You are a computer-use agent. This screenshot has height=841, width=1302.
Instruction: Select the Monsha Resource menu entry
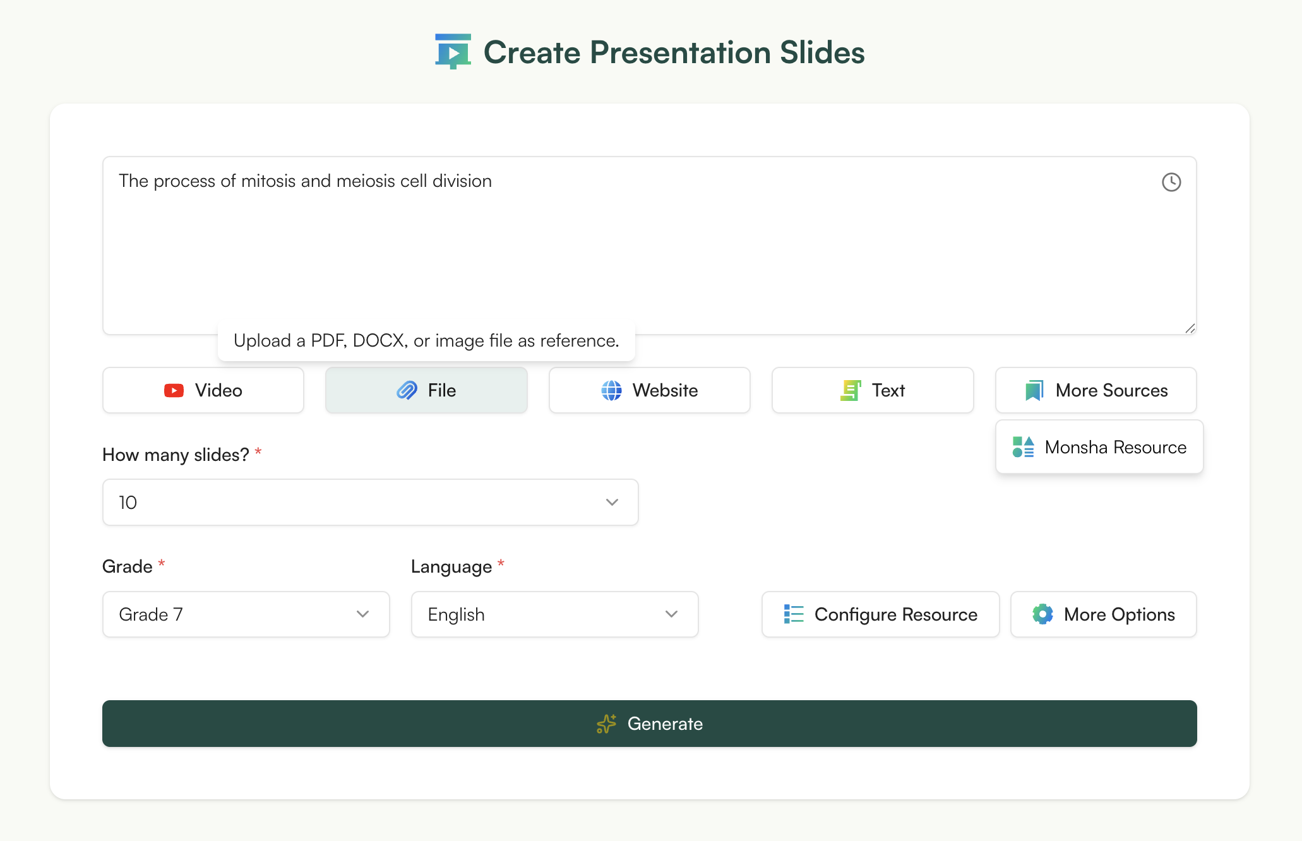click(x=1099, y=447)
